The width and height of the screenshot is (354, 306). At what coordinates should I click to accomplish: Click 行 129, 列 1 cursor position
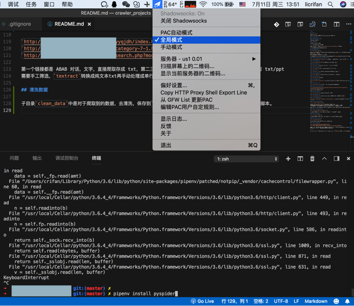pyautogui.click(x=235, y=302)
